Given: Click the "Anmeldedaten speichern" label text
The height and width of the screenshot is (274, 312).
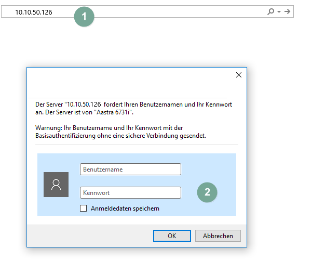Looking at the screenshot, I should [x=125, y=208].
